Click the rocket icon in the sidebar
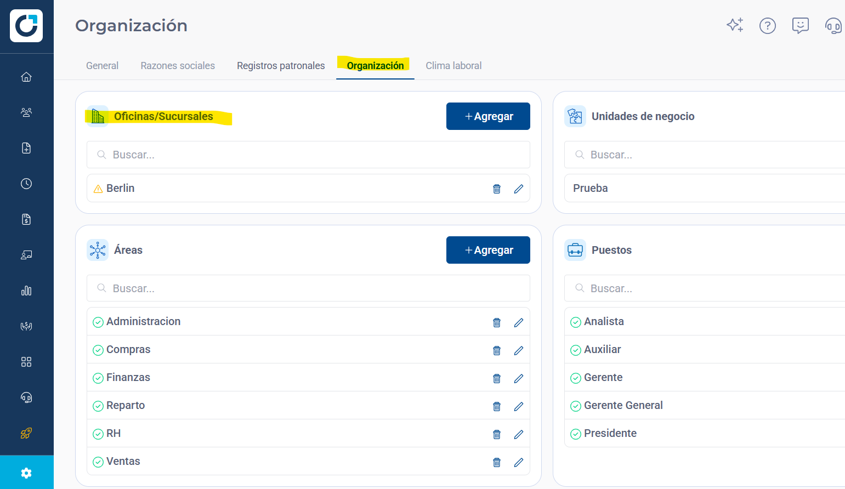Viewport: 845px width, 489px height. pyautogui.click(x=26, y=433)
